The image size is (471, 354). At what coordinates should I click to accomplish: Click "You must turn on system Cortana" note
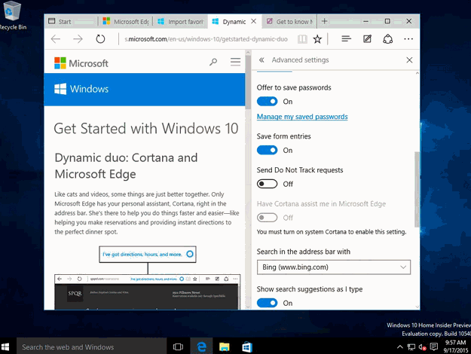332,232
